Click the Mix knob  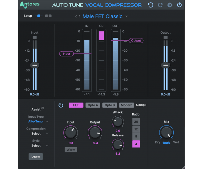click(x=166, y=132)
